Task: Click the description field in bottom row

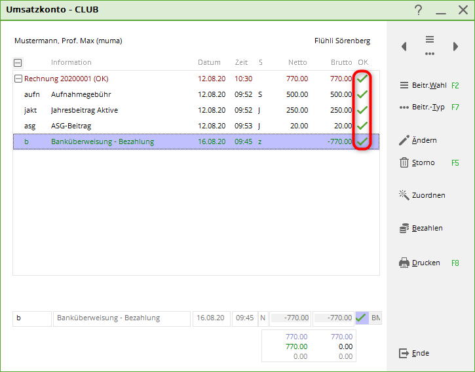Action: (x=121, y=318)
